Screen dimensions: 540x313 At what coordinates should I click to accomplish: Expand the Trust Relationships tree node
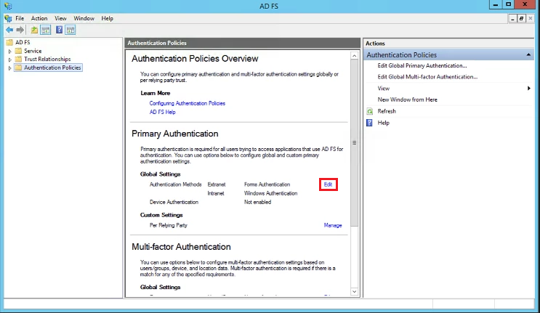click(x=10, y=60)
